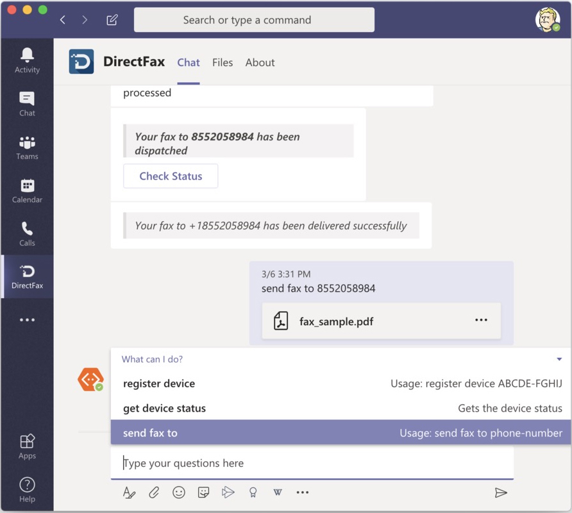Go back with the left arrow

click(63, 20)
